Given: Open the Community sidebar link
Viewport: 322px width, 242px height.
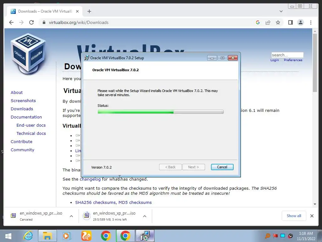Looking at the screenshot, I should click(22, 150).
